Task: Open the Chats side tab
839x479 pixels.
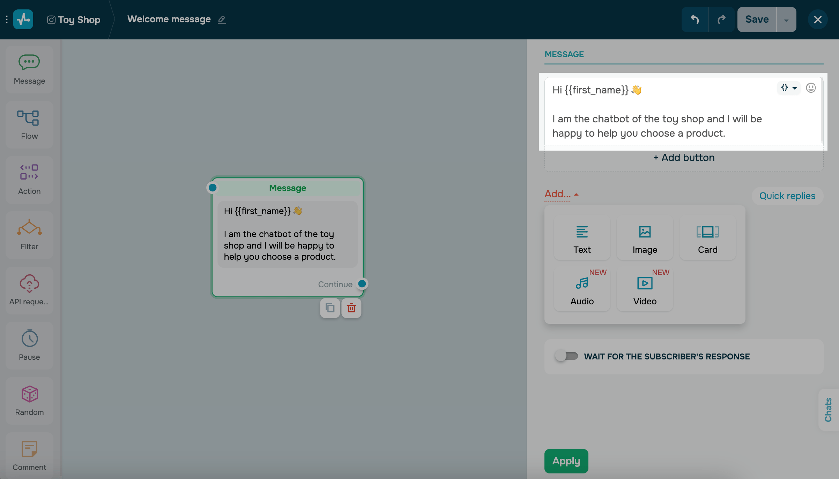Action: coord(828,409)
